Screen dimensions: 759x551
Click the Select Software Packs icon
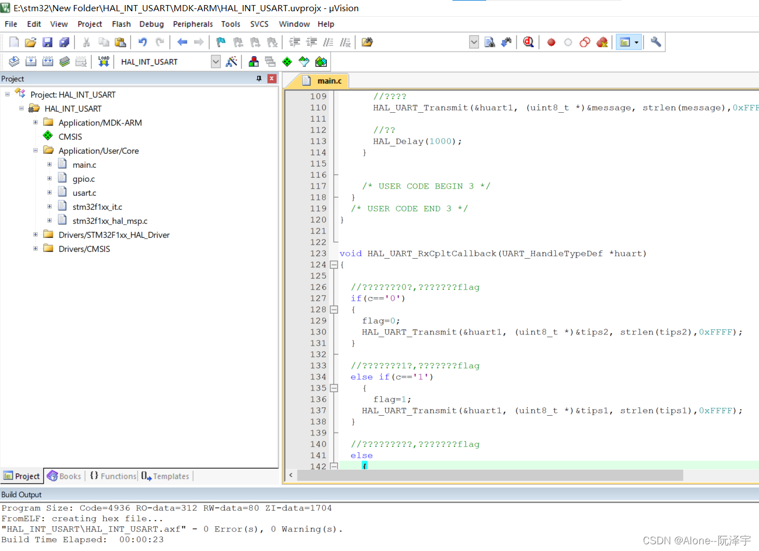304,62
